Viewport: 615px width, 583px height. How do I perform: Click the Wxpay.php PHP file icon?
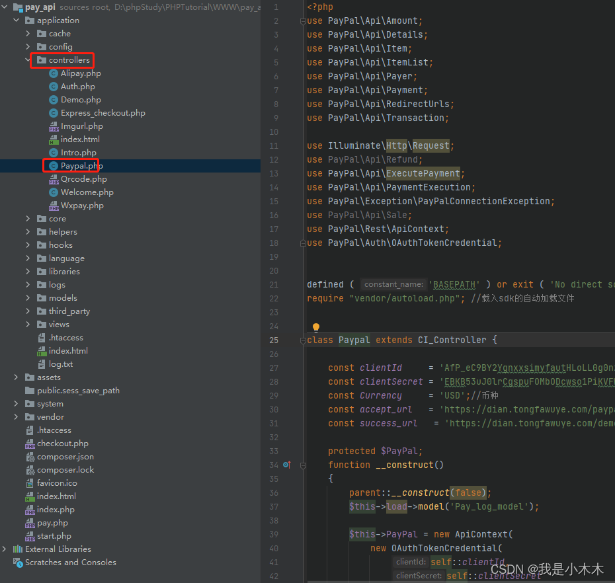point(54,206)
